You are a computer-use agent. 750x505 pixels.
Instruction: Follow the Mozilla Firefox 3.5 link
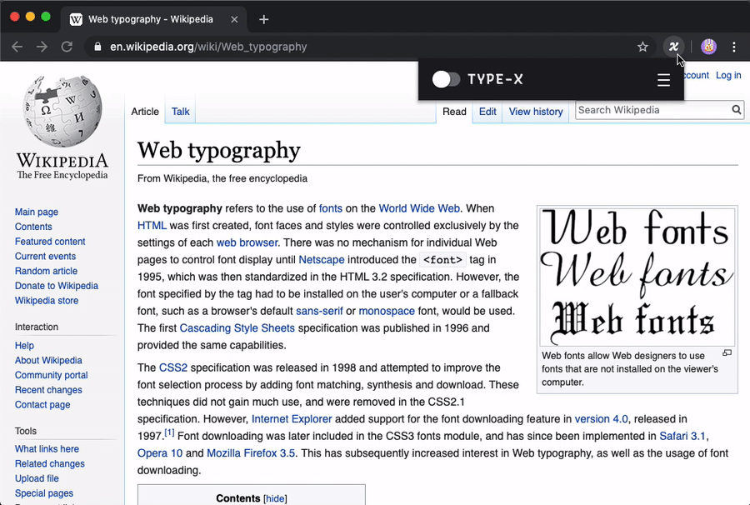(251, 454)
